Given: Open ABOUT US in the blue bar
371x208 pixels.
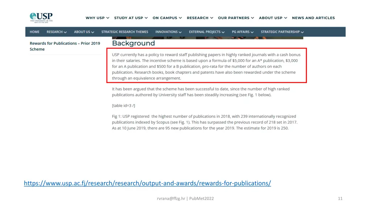Looking at the screenshot, I should coord(84,32).
